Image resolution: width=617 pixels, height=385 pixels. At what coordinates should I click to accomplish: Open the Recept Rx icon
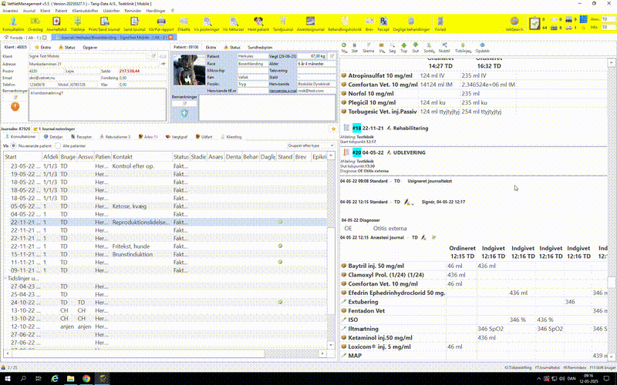click(383, 24)
